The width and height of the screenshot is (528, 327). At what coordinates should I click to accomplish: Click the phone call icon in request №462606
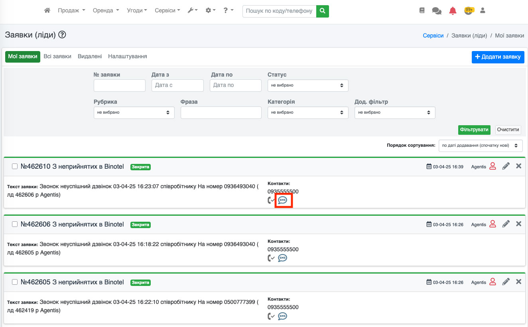click(271, 258)
